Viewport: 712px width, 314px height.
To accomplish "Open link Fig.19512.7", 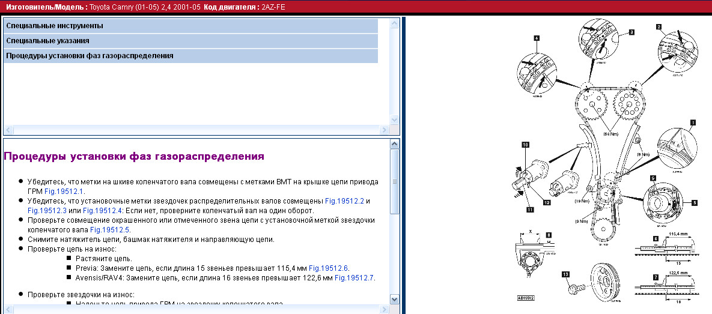I will (354, 278).
